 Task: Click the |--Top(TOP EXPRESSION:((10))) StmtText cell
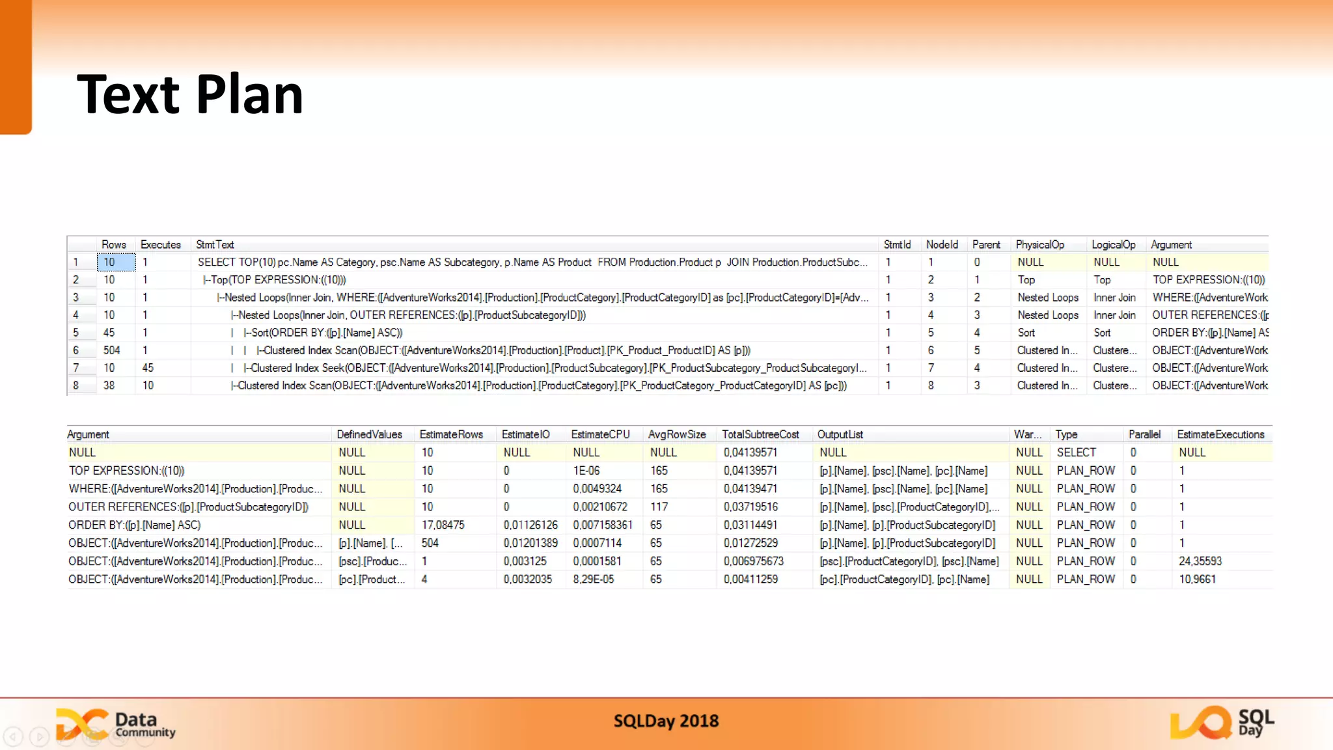(x=534, y=280)
